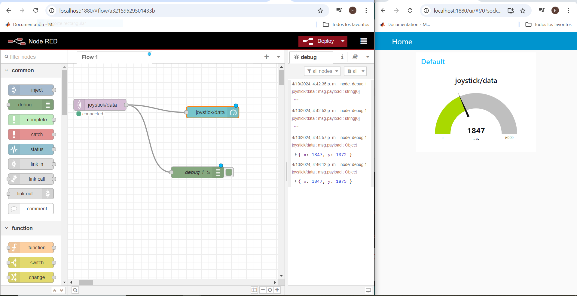Open the flow list dropdown arrow
This screenshot has width=577, height=296.
coord(279,57)
